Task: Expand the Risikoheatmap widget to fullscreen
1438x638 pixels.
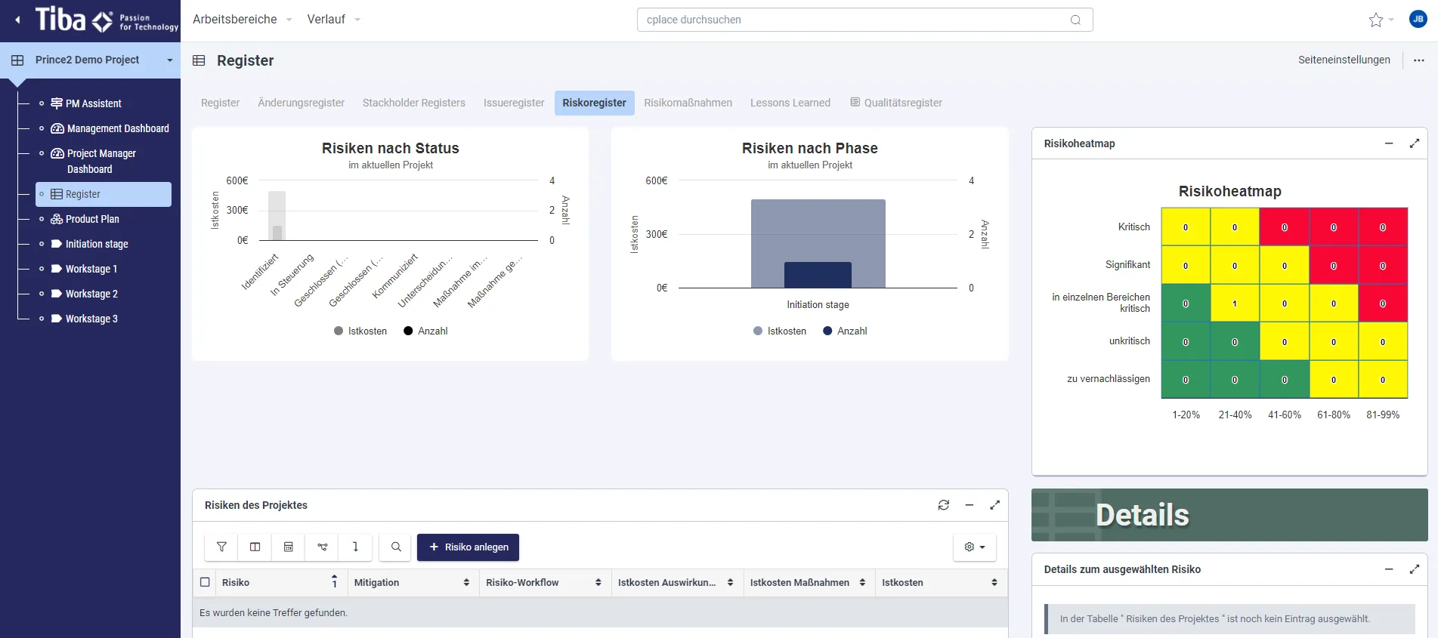Action: click(x=1415, y=143)
